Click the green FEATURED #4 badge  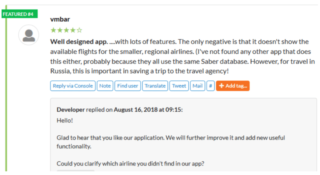[20, 14]
